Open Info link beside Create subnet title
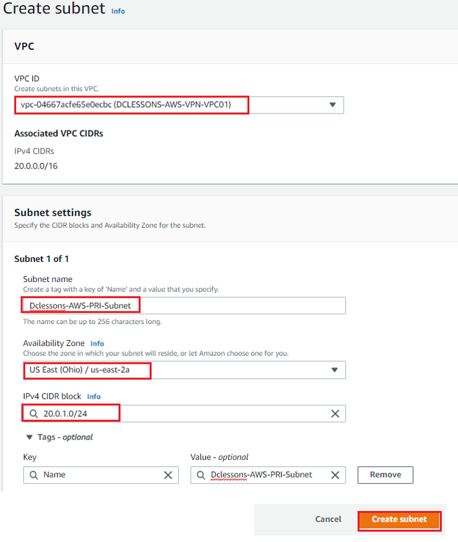This screenshot has height=542, width=458. coord(118,11)
